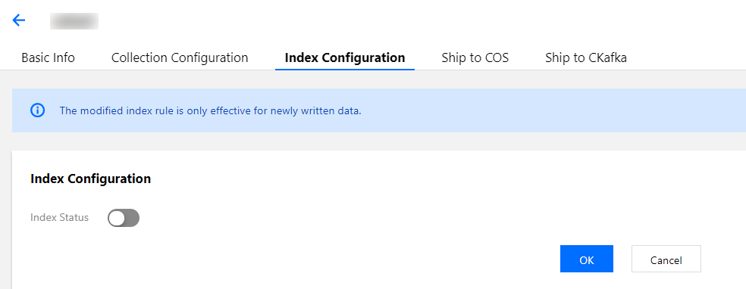Select the Index Configuration tab
This screenshot has height=289, width=746.
pos(345,58)
